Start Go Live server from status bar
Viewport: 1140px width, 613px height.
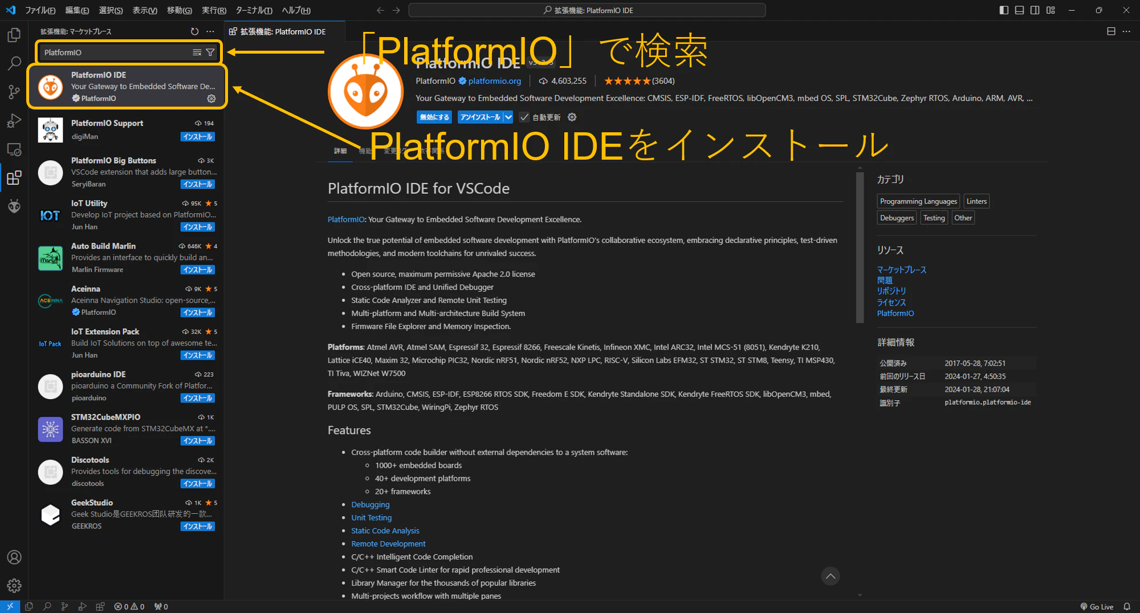(1097, 607)
